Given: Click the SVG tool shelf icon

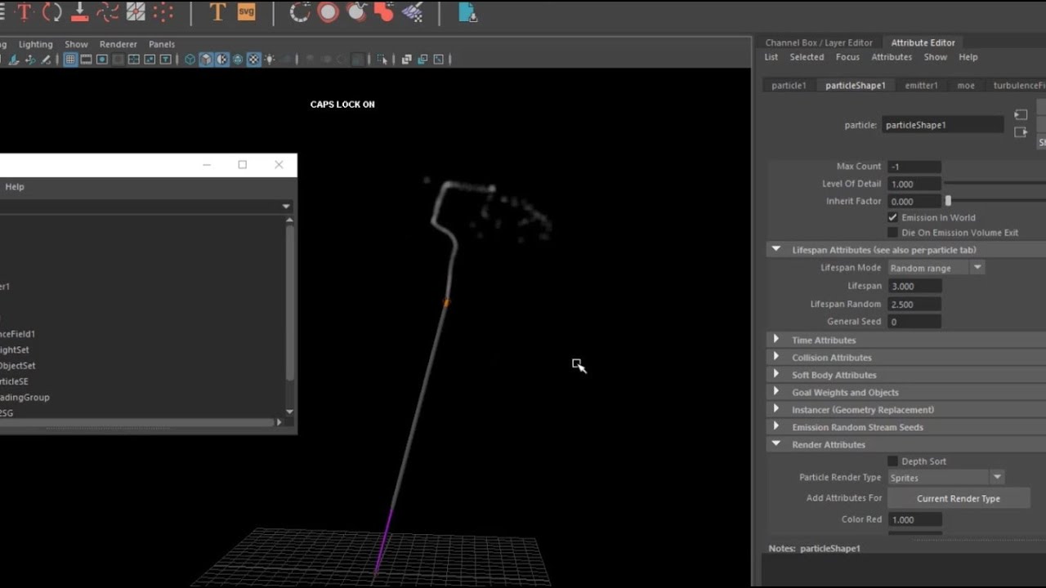Looking at the screenshot, I should coord(246,12).
